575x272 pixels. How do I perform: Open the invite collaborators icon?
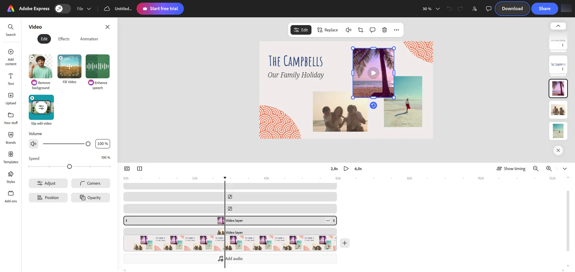point(474,9)
